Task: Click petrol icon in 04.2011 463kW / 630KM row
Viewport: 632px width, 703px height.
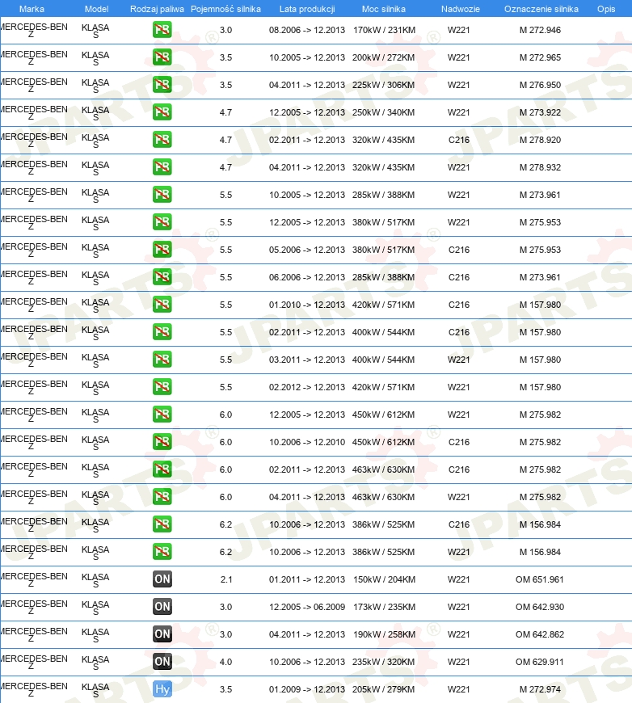Action: (x=162, y=497)
